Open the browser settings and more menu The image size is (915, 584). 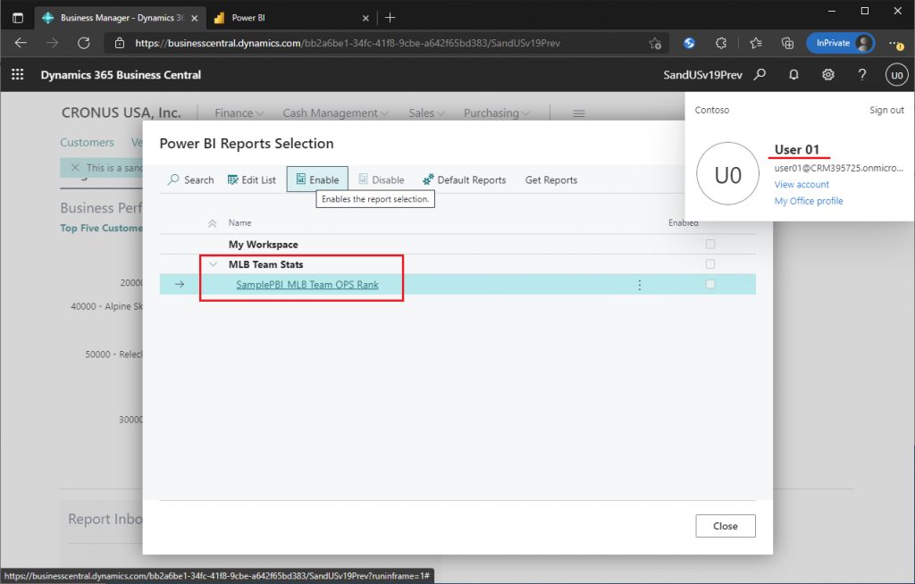pos(895,43)
